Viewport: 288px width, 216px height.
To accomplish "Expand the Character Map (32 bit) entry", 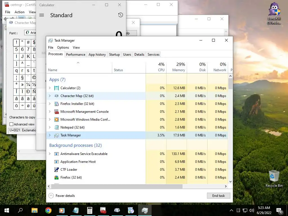I will tap(49, 96).
